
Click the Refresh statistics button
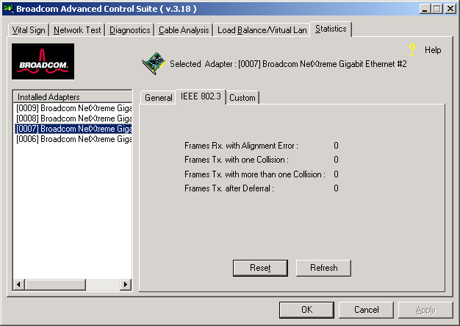tap(323, 268)
